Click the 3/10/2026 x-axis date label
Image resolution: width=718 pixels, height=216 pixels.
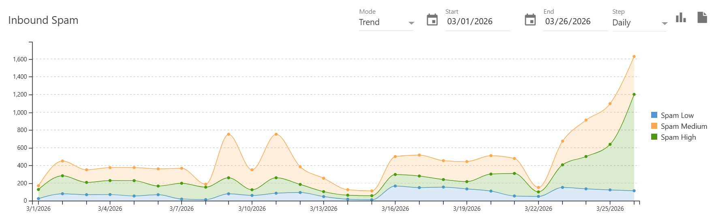tap(252, 209)
